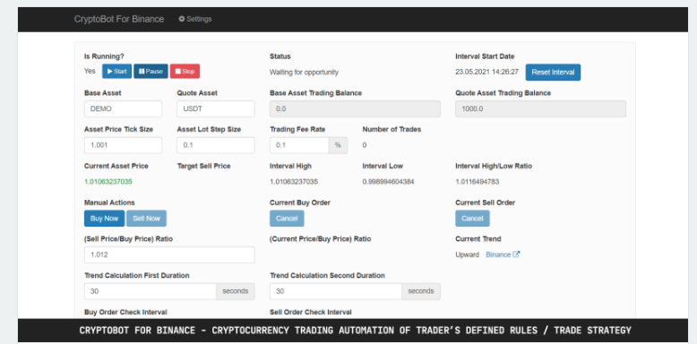Click the Sell Now button

point(146,219)
